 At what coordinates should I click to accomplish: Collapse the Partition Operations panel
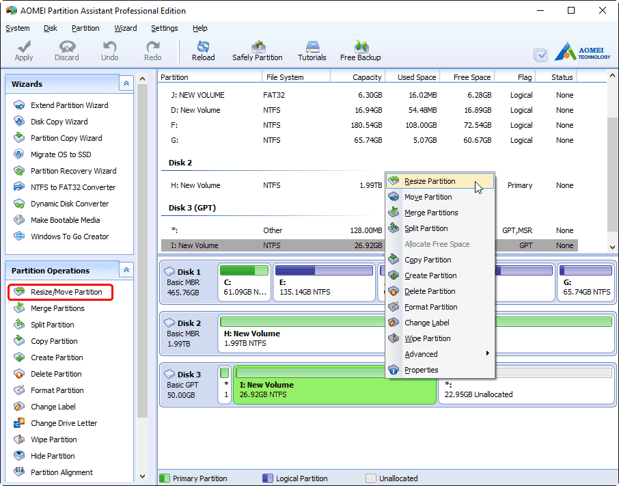(126, 270)
